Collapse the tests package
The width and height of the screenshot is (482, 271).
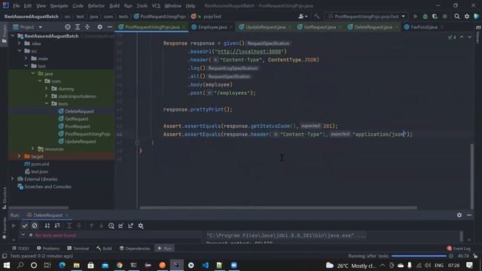pyautogui.click(x=47, y=104)
